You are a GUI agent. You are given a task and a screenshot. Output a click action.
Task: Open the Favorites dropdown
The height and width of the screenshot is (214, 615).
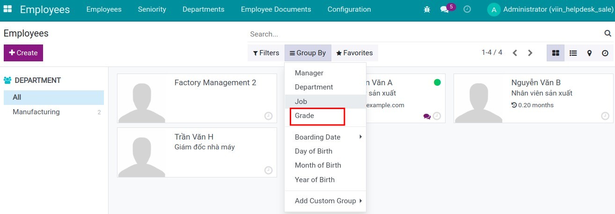(354, 53)
